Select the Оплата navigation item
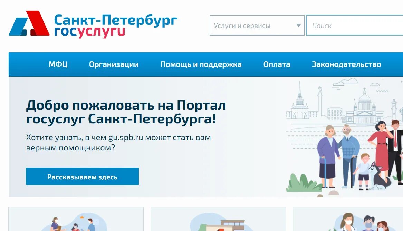403x231 pixels. coord(277,64)
